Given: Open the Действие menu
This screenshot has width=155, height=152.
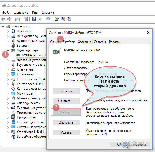Looking at the screenshot, I should coord(21,13).
